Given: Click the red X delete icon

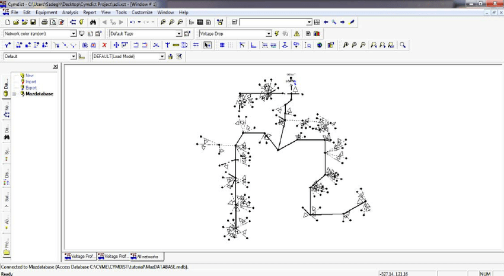Looking at the screenshot, I should [104, 45].
